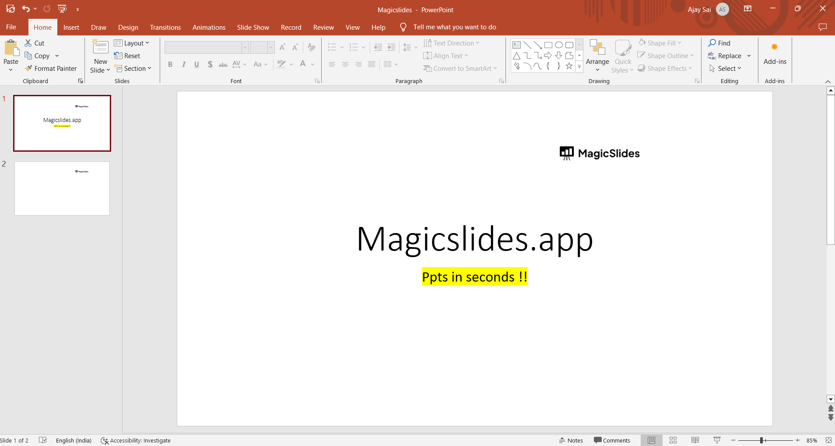Viewport: 835px width, 446px height.
Task: Toggle the Notes pane
Action: click(x=571, y=440)
